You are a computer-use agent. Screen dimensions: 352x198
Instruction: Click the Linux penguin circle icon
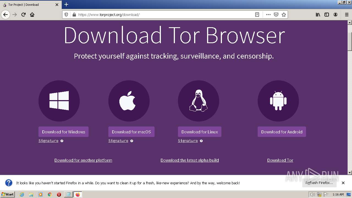(199, 101)
